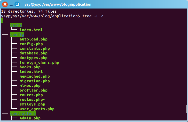Click Admin.php under controllers
The image size is (188, 122).
pos(30,118)
